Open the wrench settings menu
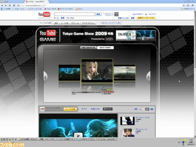The width and height of the screenshot is (196, 147). (x=193, y=6)
